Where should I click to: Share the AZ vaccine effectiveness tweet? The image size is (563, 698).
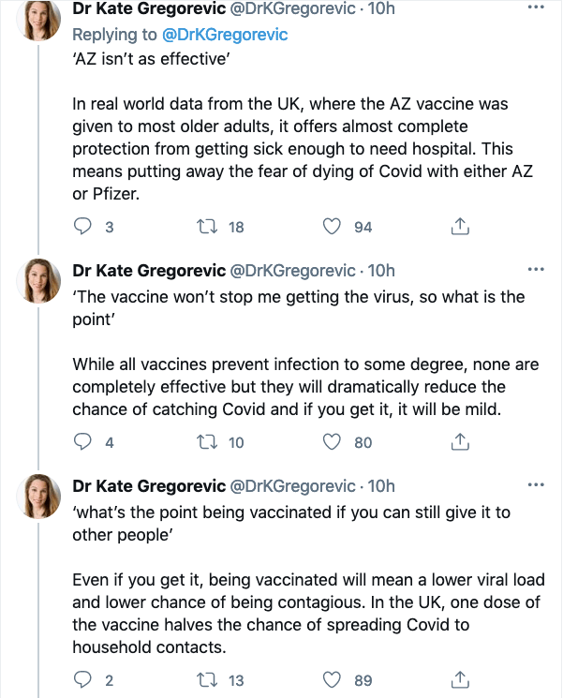[460, 227]
